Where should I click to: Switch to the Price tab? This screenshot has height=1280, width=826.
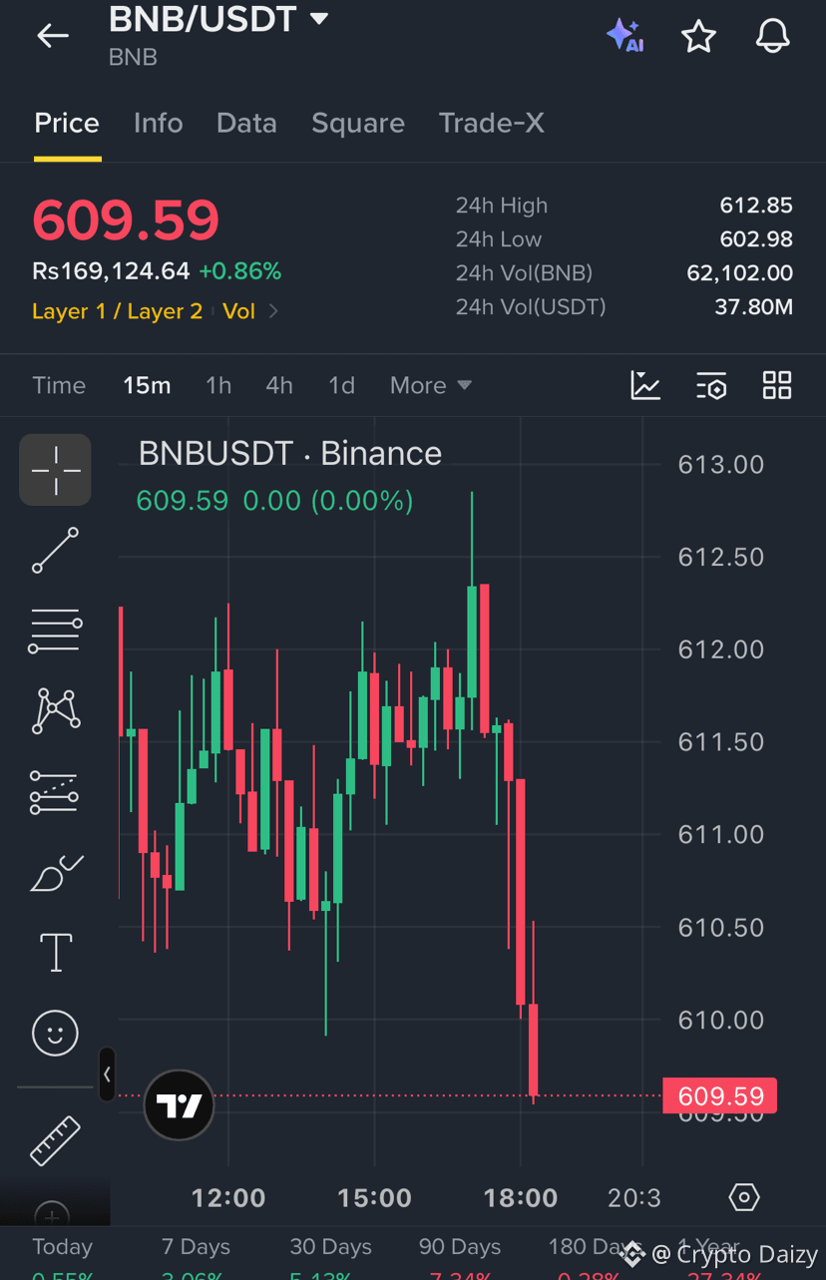67,123
